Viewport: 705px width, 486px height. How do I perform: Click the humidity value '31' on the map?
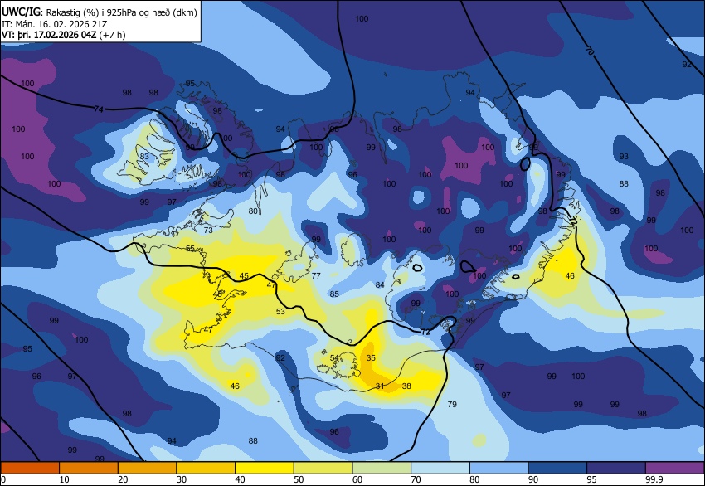380,386
